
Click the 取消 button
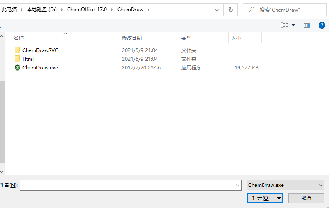[x=306, y=198]
